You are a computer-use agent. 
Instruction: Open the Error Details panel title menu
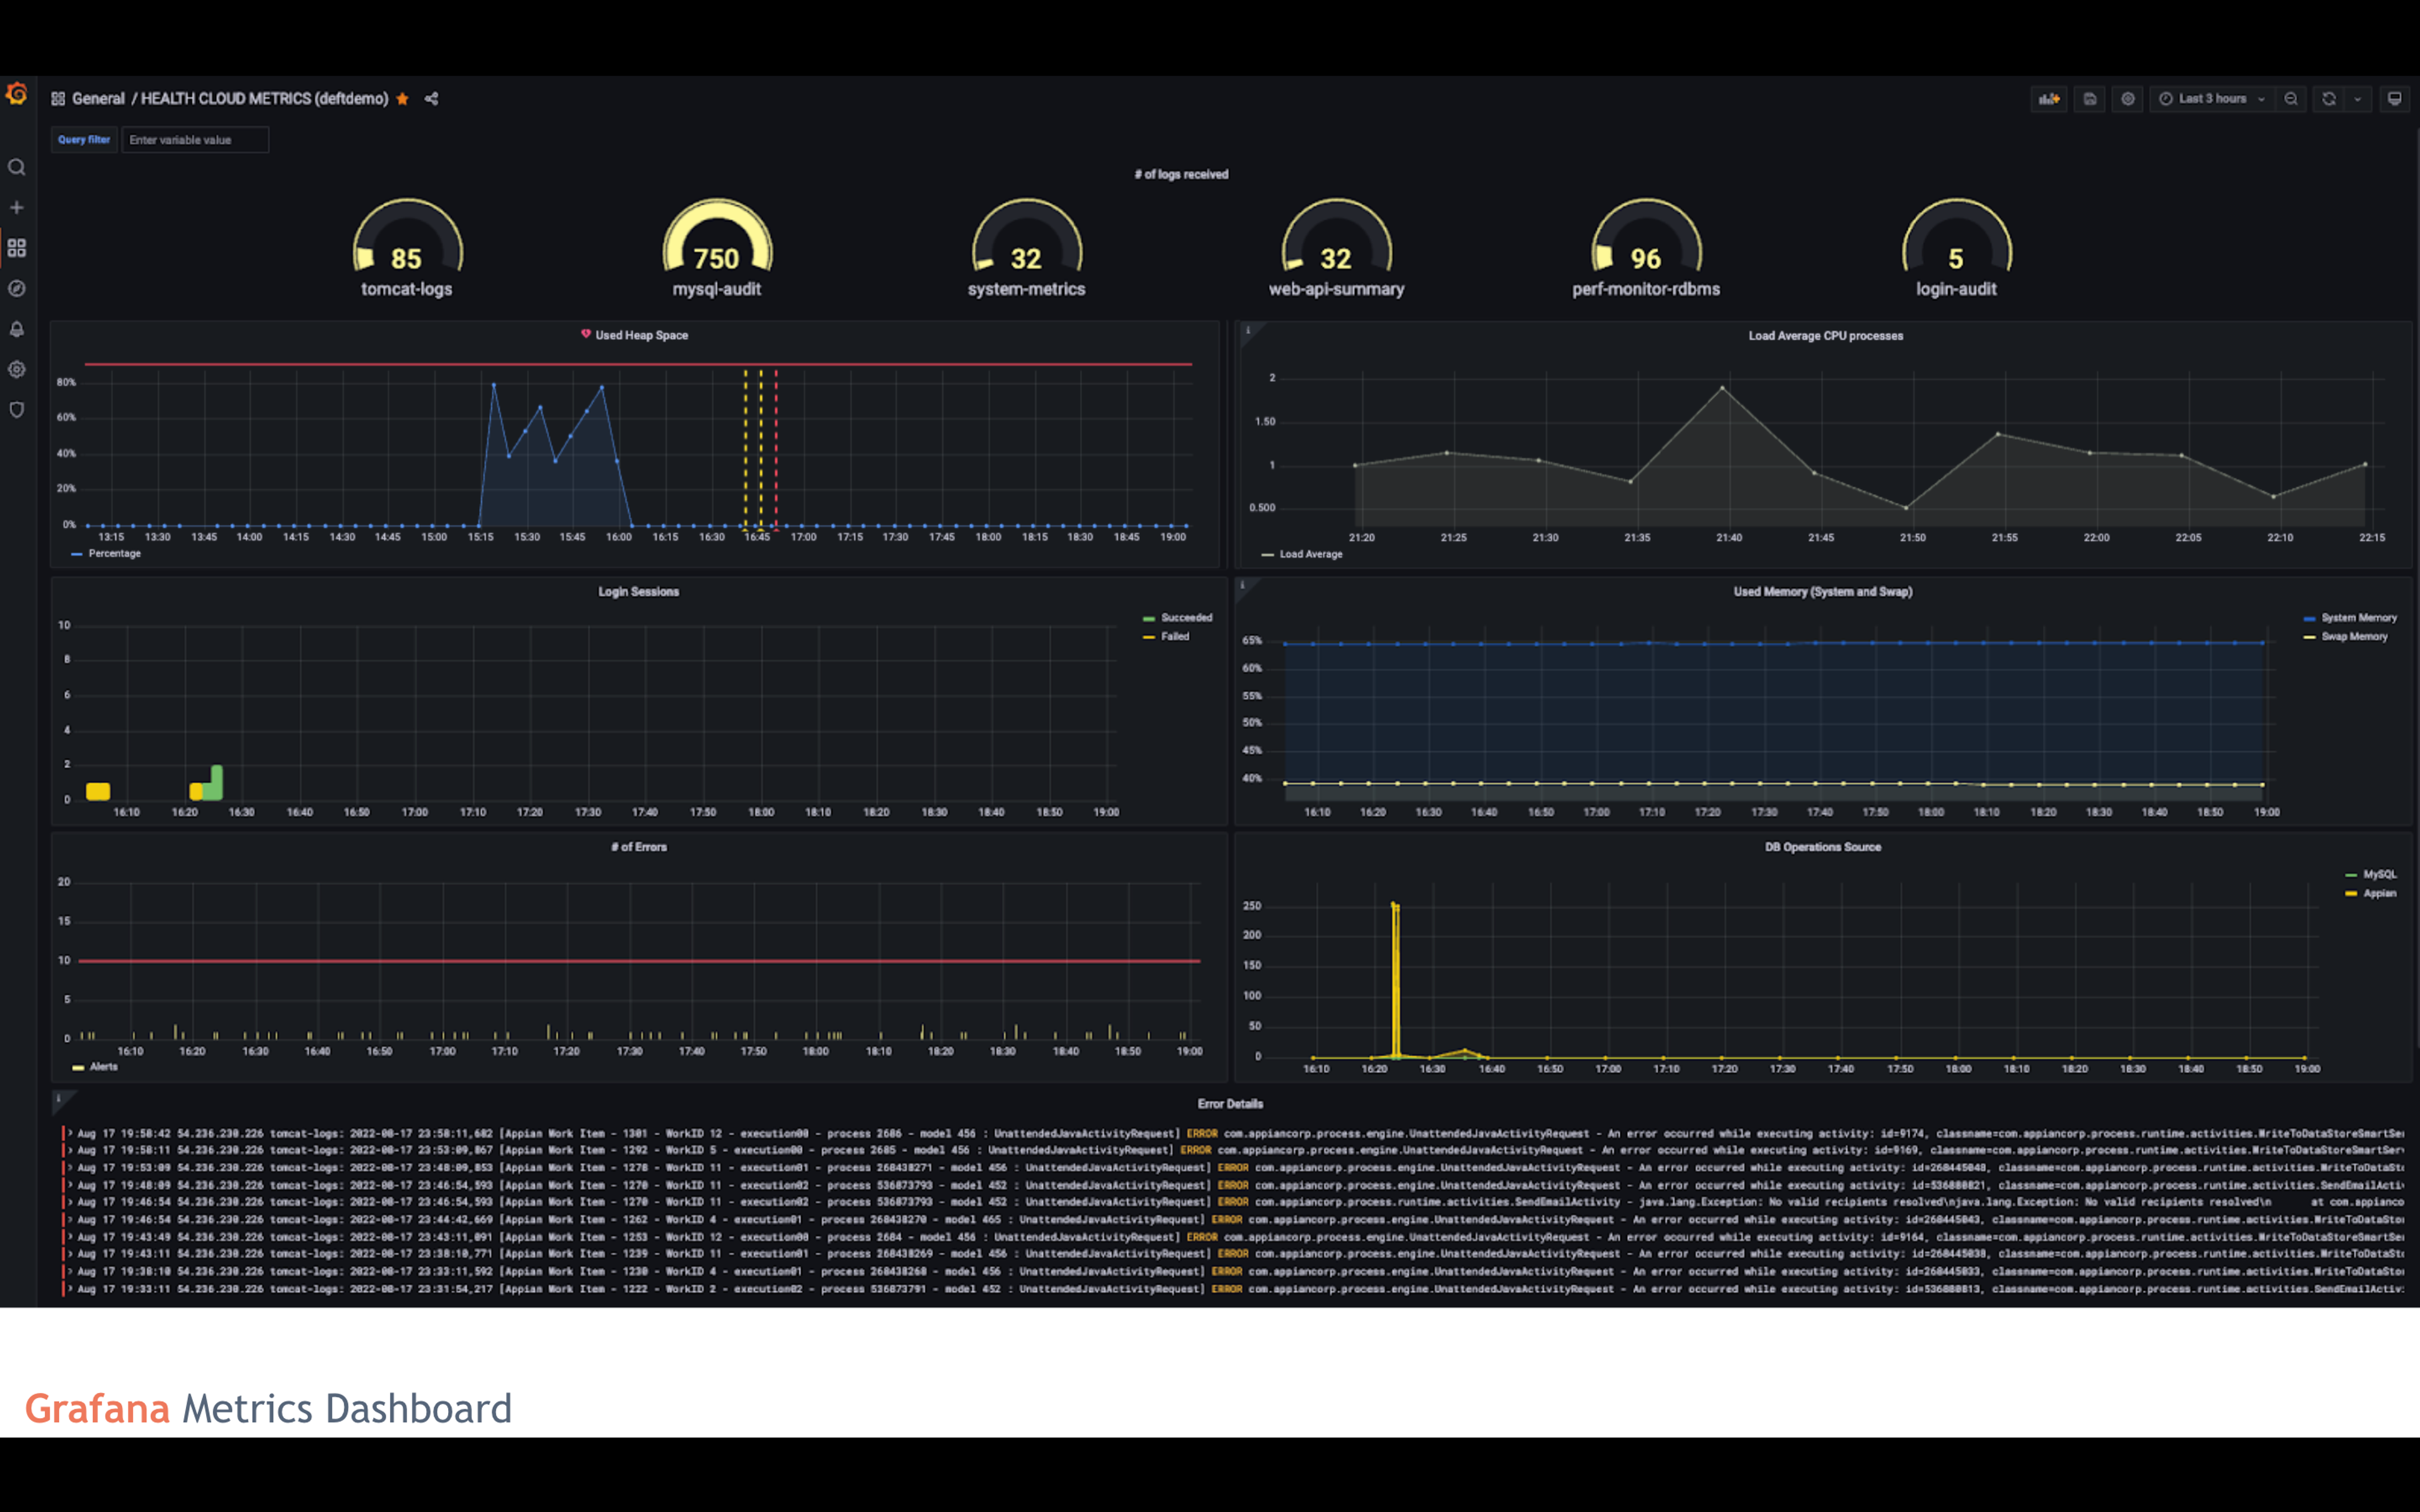click(1230, 1104)
